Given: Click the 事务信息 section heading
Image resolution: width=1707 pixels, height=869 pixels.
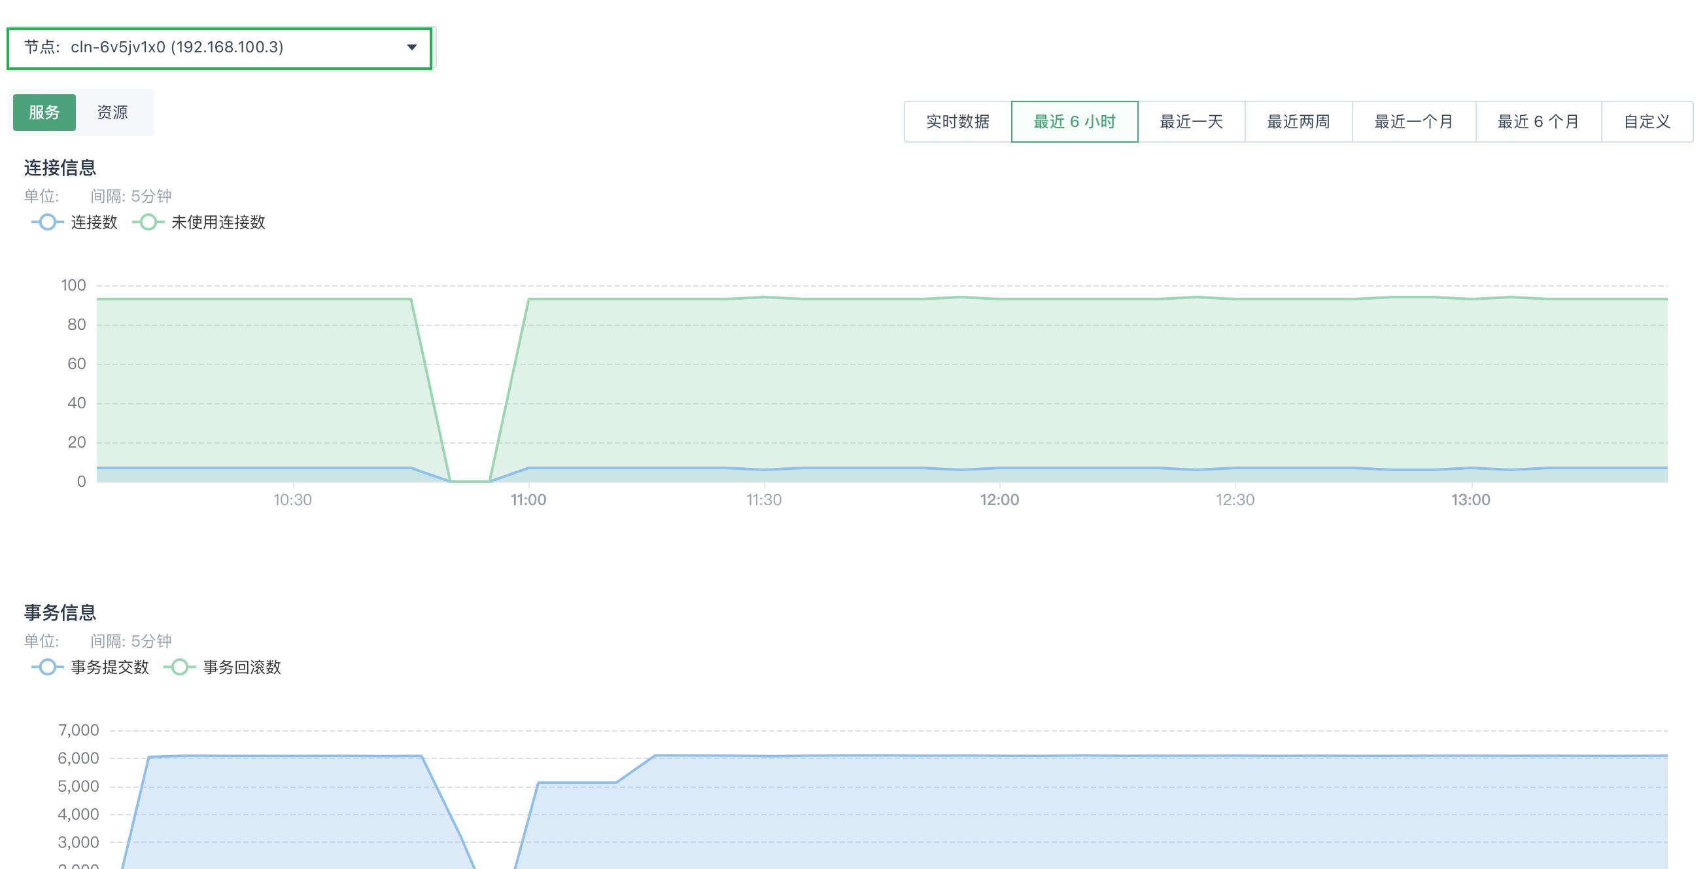Looking at the screenshot, I should (x=60, y=612).
